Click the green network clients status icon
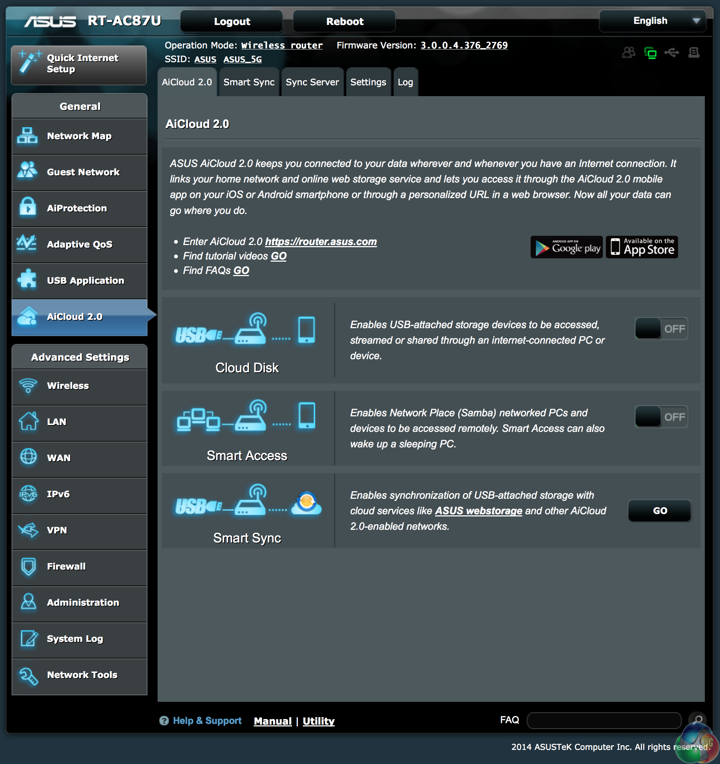720x764 pixels. click(x=650, y=52)
